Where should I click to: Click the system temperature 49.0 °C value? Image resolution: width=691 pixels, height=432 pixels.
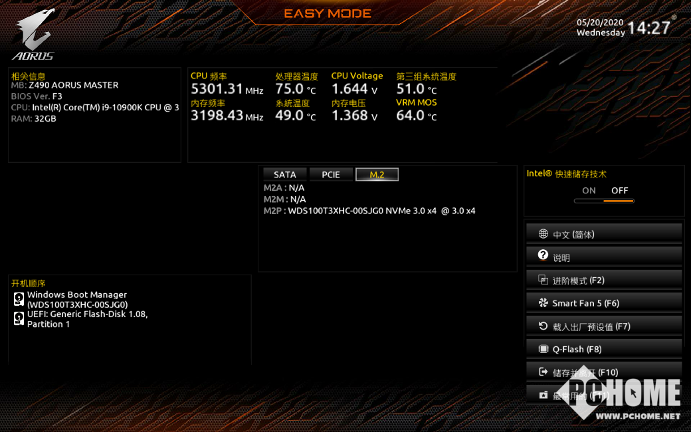[x=296, y=116]
